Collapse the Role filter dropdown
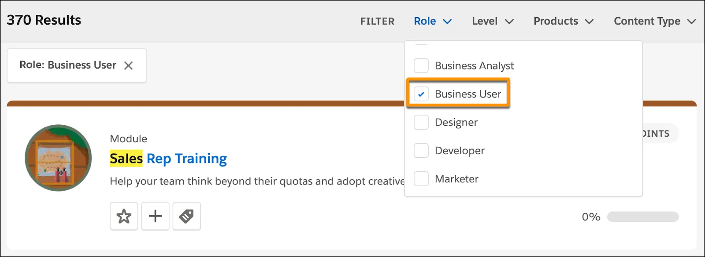 (x=432, y=21)
